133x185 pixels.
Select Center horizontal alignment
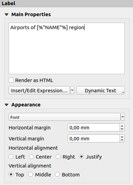[x=31, y=157]
